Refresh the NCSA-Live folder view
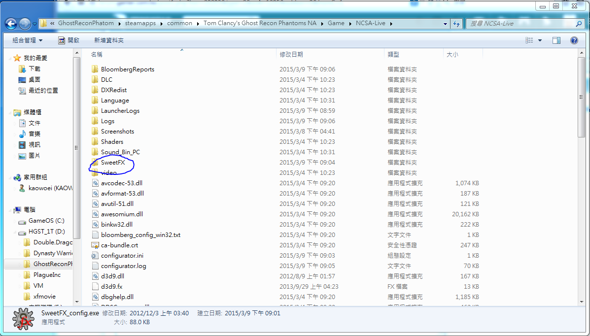Screen dimensions: 590x336 click(x=456, y=23)
